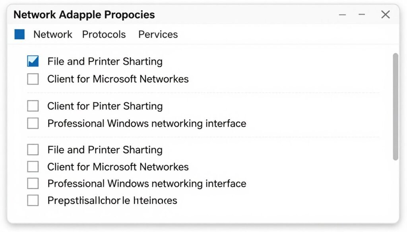Click the Network Adapple Propocies title bar
The width and height of the screenshot is (407, 232).
(84, 14)
